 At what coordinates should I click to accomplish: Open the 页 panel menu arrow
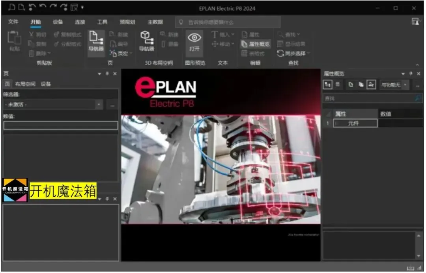point(100,74)
